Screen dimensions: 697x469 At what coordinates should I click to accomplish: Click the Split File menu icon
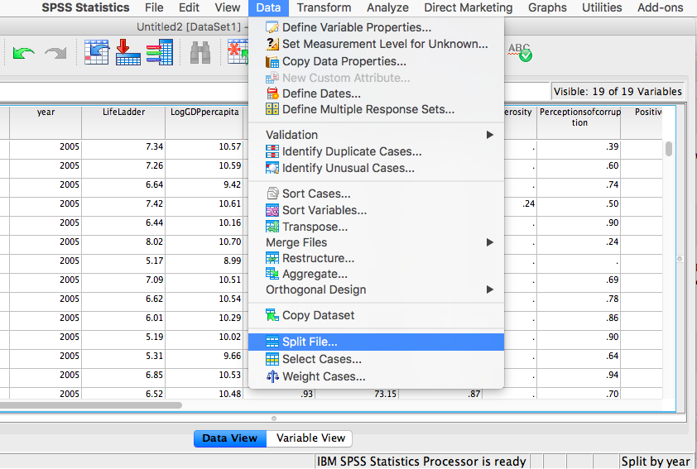[x=272, y=342]
